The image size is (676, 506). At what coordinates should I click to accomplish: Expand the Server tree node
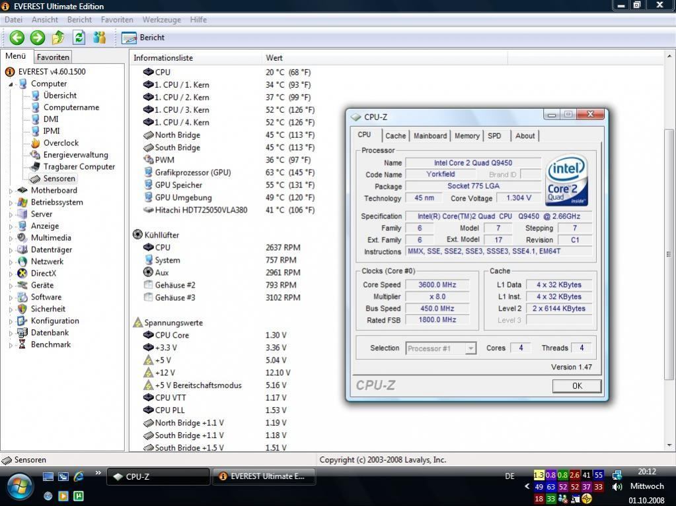(x=11, y=214)
